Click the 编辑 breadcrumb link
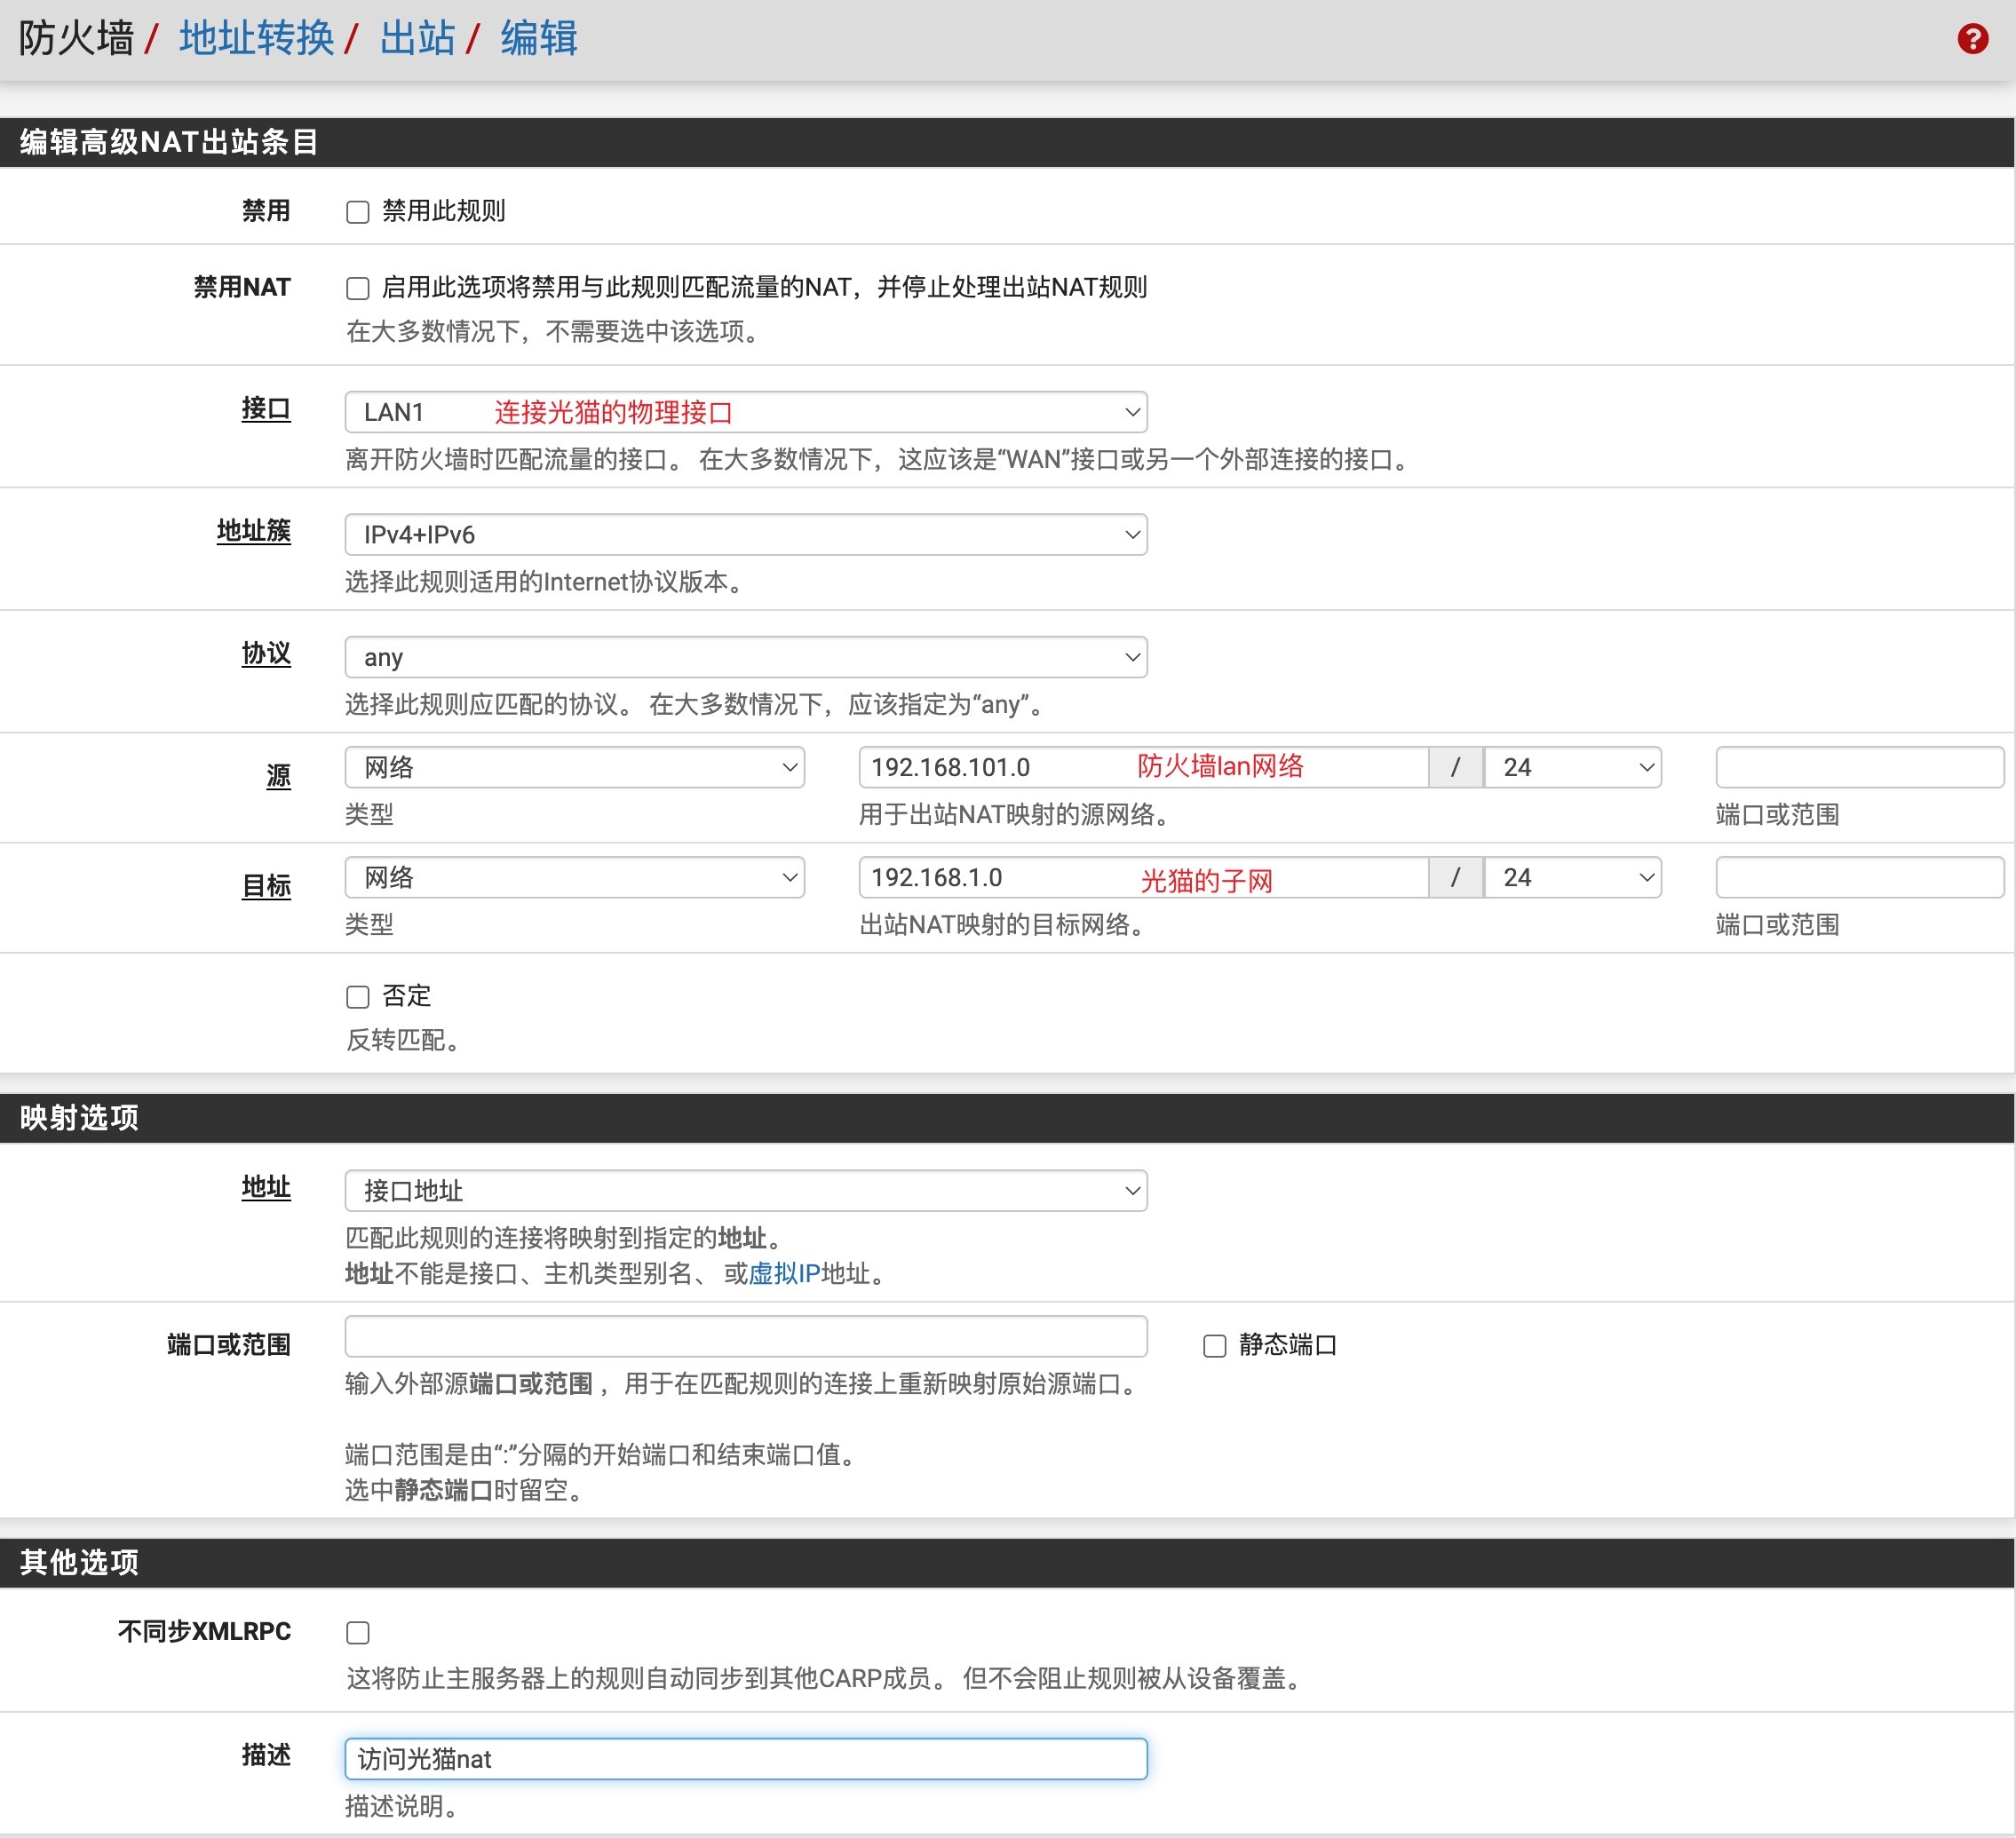Image resolution: width=2016 pixels, height=1838 pixels. [538, 39]
